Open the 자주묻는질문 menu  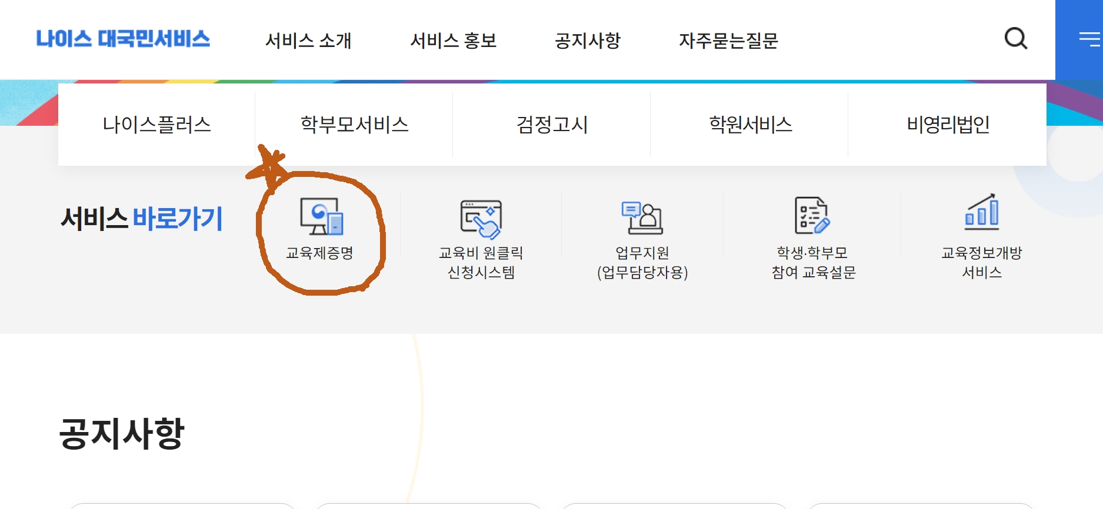(728, 41)
